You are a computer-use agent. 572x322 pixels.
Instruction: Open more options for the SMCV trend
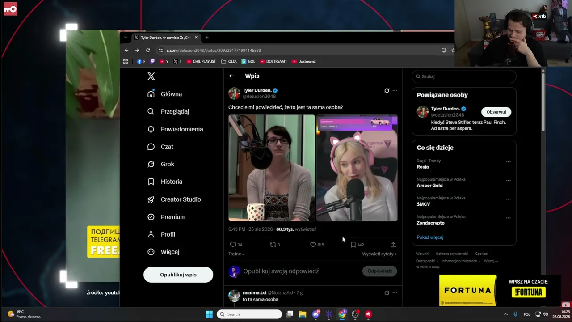[508, 199]
